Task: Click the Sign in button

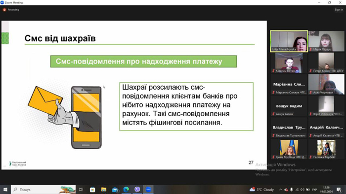Action: coord(339,10)
